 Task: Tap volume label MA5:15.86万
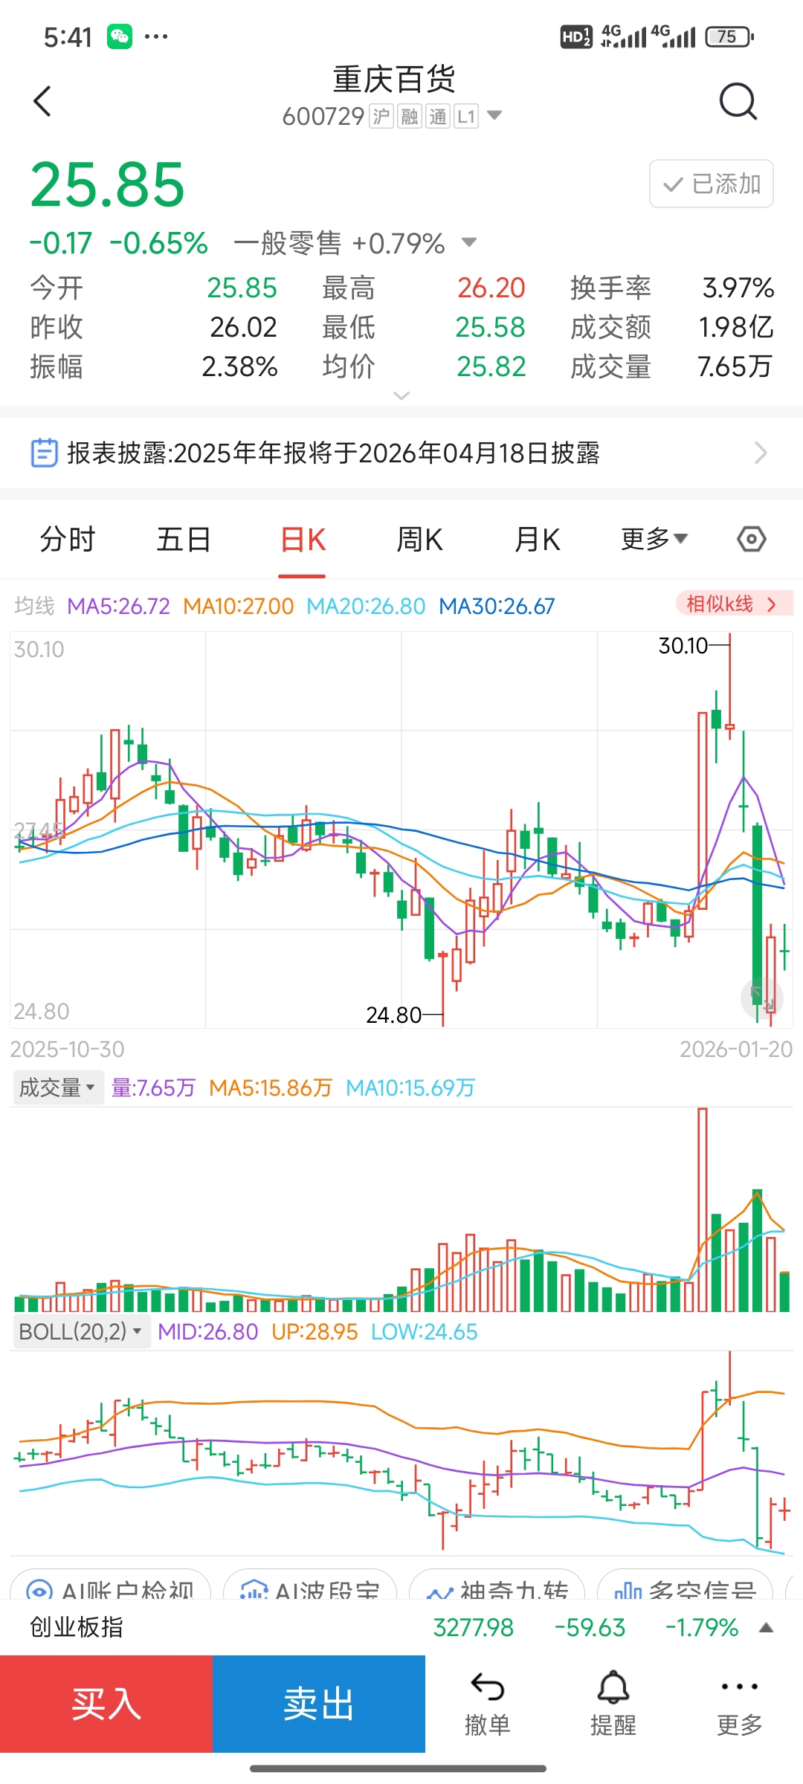point(271,1088)
